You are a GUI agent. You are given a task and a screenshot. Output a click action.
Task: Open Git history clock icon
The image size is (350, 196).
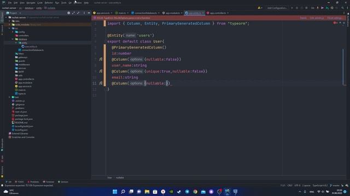332,8
